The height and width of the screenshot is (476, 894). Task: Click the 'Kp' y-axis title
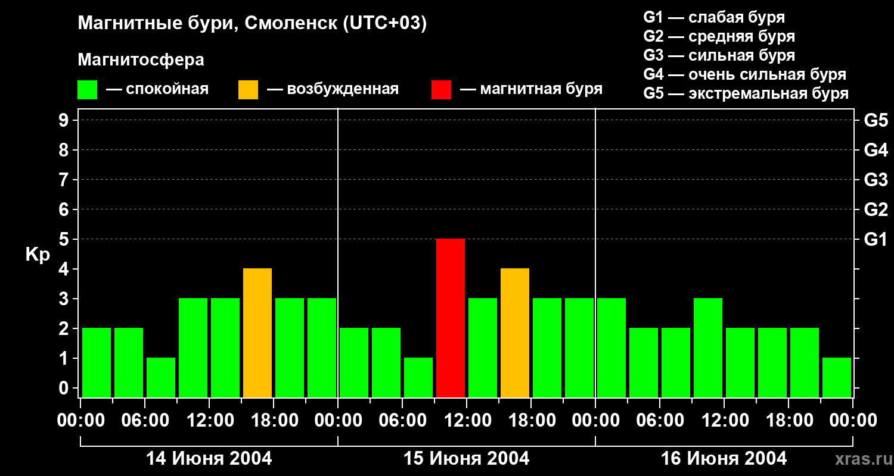click(38, 255)
